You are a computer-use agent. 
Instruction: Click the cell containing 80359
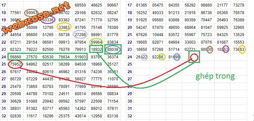pos(190,20)
